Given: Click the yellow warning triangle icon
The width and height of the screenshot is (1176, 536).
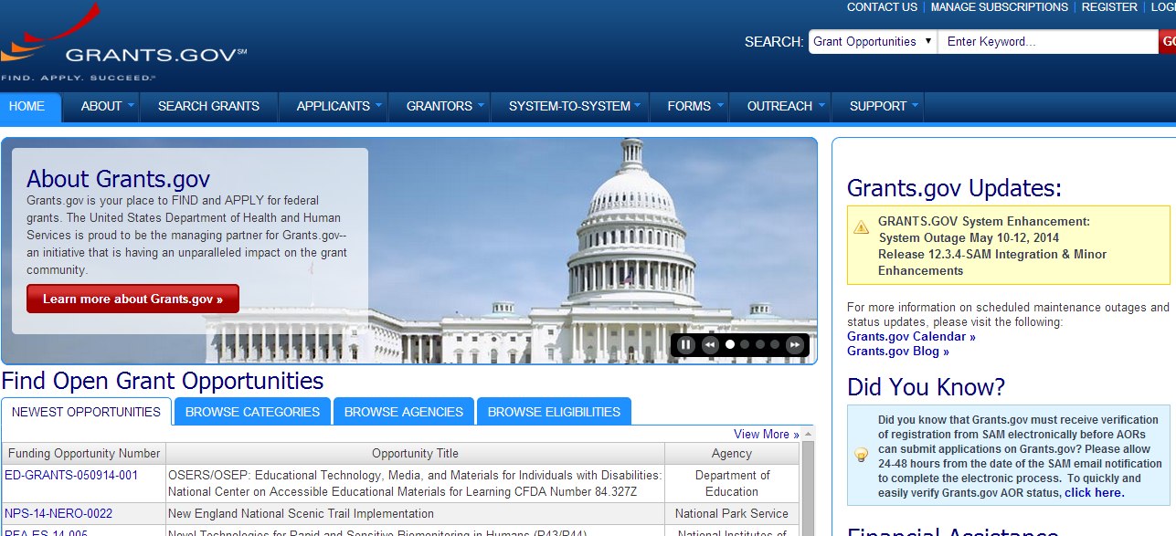Looking at the screenshot, I should (861, 227).
